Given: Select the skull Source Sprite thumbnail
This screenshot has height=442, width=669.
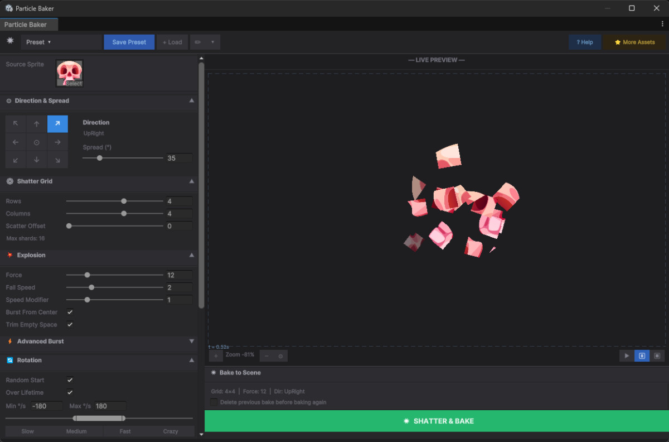Looking at the screenshot, I should (70, 74).
